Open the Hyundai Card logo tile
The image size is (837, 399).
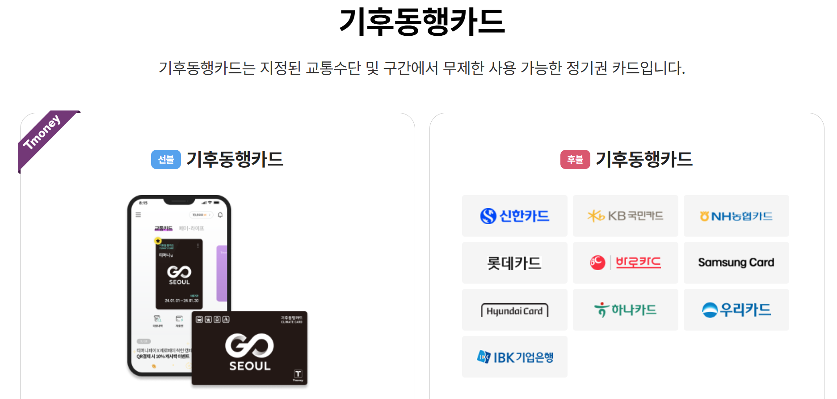pos(514,310)
